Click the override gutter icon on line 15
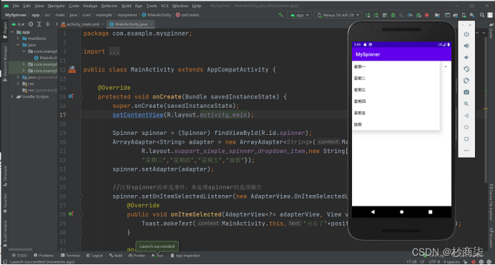The width and height of the screenshot is (495, 265). click(71, 96)
